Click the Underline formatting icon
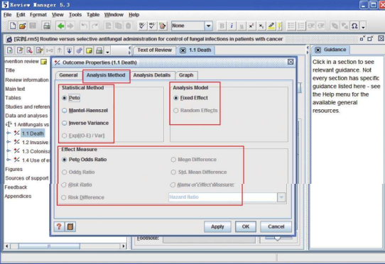The width and height of the screenshot is (385, 264). [242, 26]
